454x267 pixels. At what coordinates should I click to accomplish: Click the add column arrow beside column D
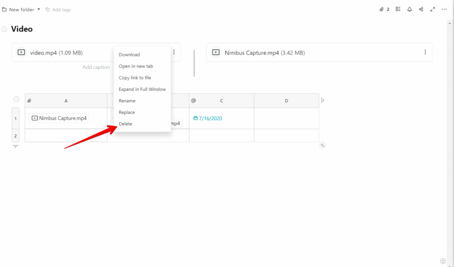323,100
